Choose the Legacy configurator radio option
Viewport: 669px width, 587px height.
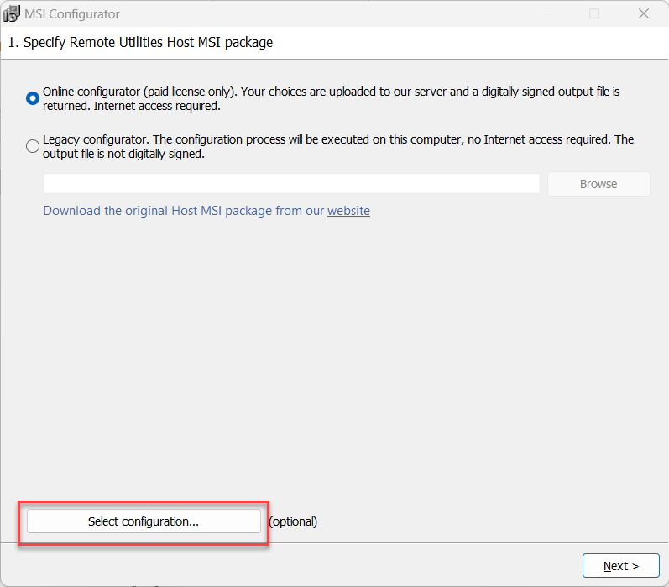33,146
